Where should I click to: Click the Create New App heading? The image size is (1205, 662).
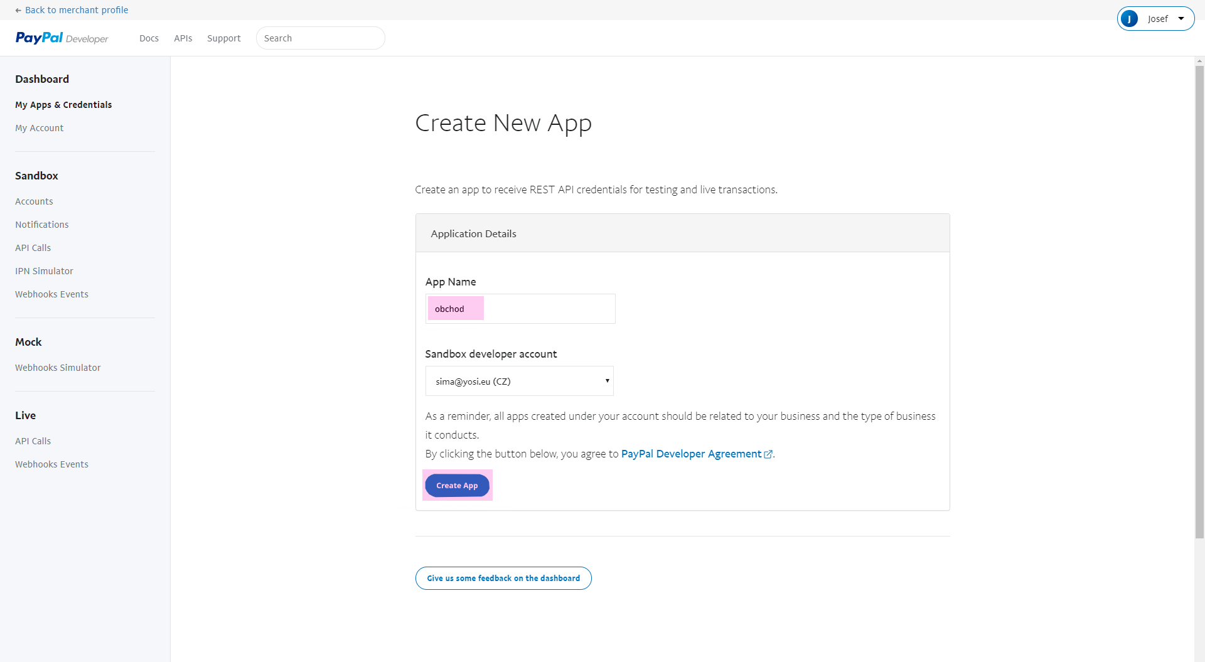(503, 123)
